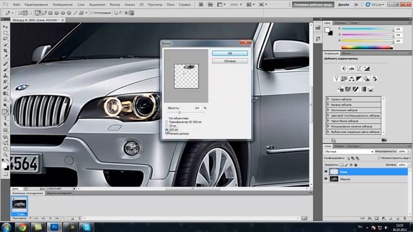Select the Crop tool
413x232 pixels.
coord(5,51)
